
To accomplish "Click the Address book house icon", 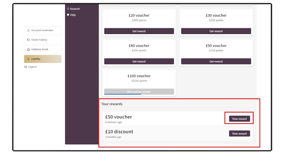I will tap(28, 50).
